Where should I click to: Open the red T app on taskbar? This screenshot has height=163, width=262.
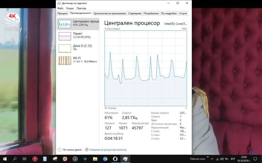(35, 159)
